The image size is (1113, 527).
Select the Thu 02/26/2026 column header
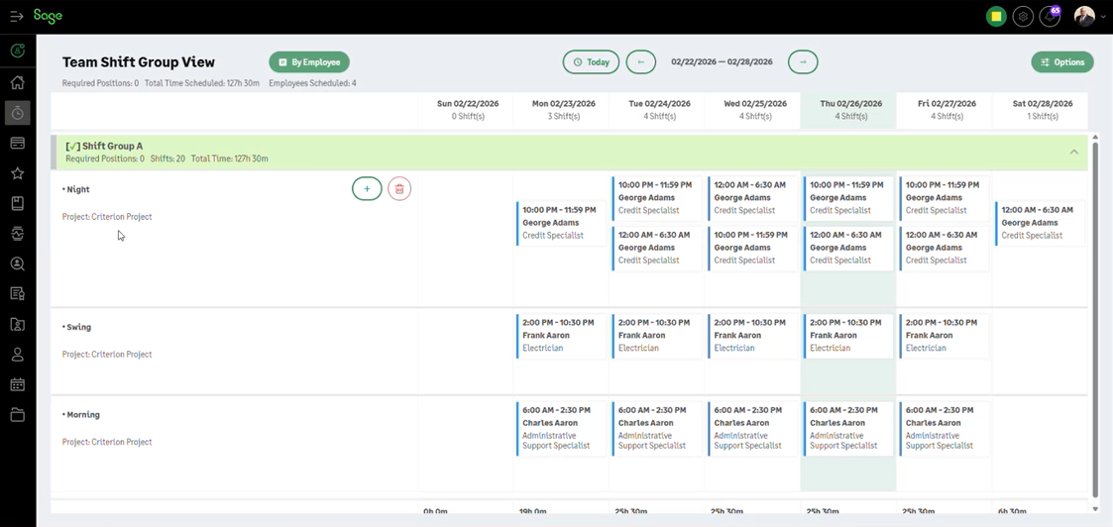click(850, 109)
